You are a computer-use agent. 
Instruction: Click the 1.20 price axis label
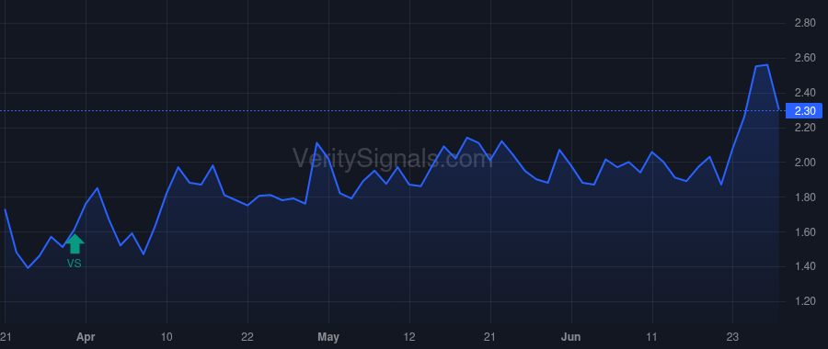pos(805,301)
